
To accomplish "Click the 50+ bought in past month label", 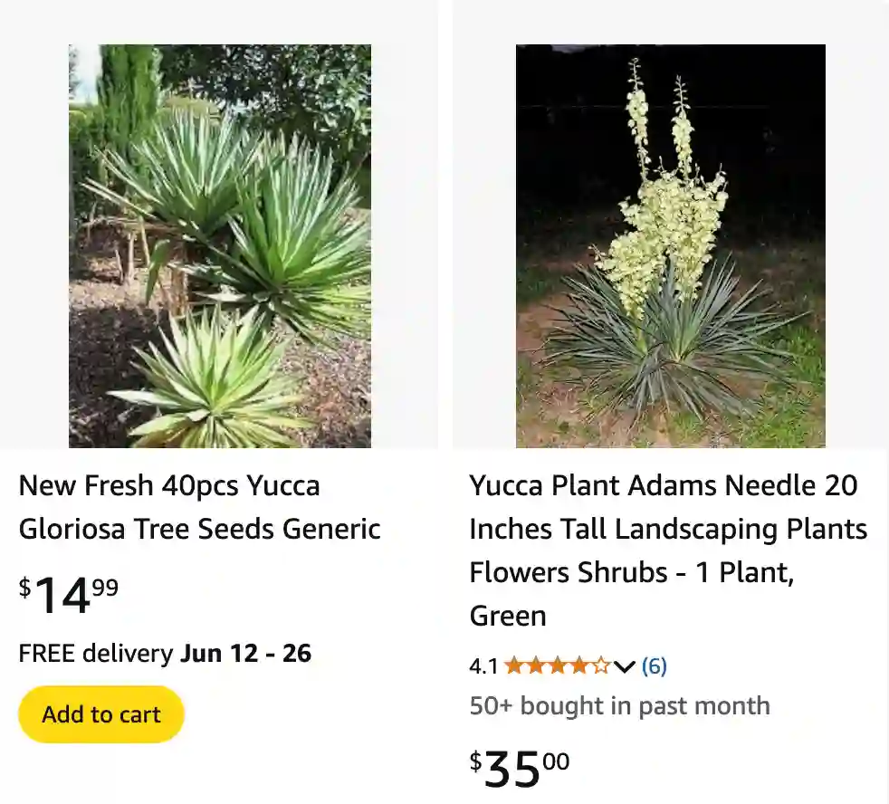I will point(618,706).
